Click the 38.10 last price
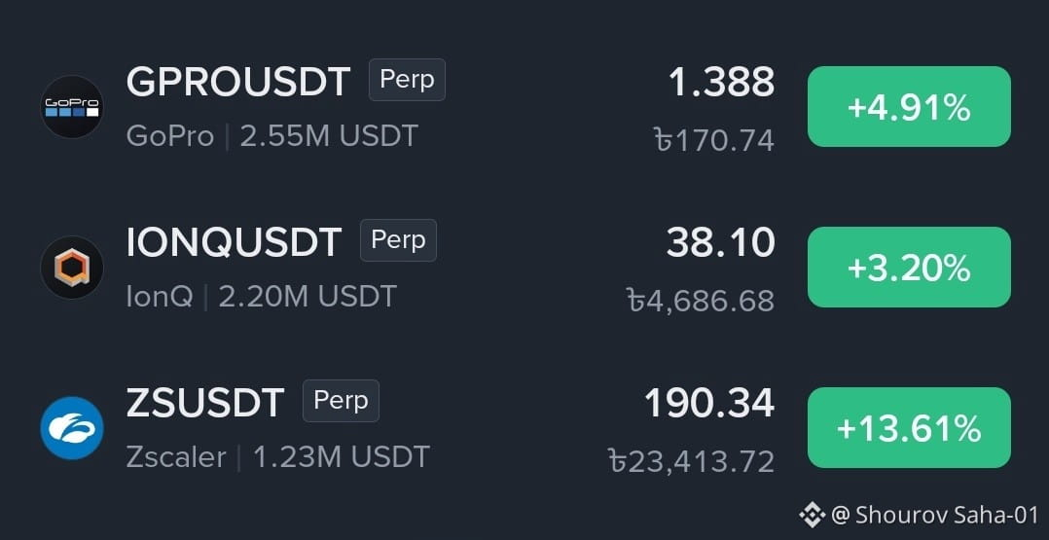 click(x=720, y=243)
